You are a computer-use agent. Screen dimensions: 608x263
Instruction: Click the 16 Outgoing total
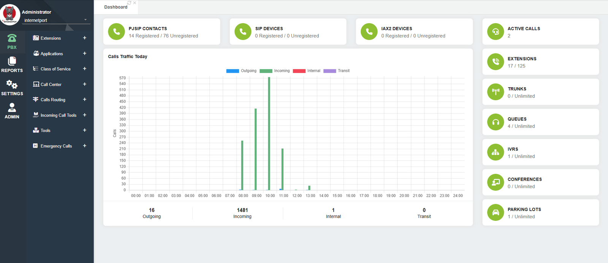point(152,210)
